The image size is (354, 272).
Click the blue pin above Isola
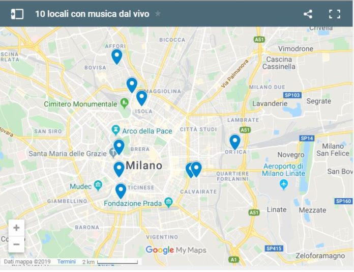(x=141, y=98)
